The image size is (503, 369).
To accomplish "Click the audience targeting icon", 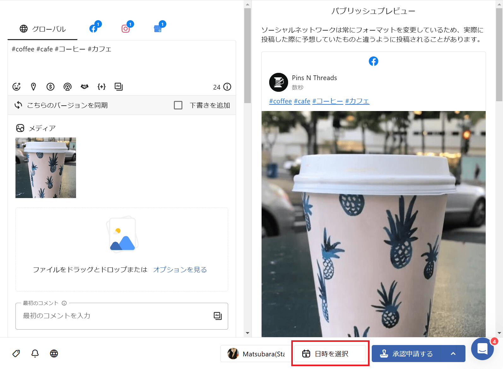I will tap(68, 87).
